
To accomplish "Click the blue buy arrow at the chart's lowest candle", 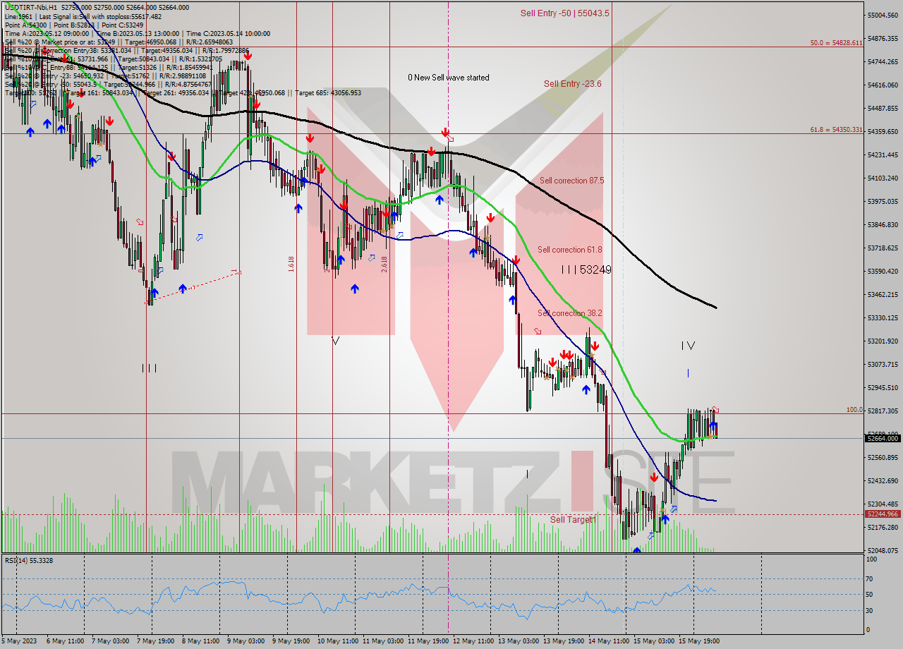I will 636,550.
